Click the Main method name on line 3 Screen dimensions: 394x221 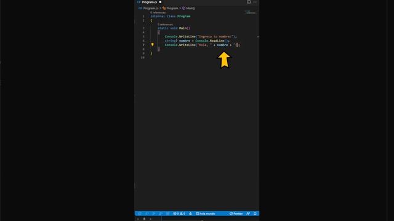[x=183, y=28]
